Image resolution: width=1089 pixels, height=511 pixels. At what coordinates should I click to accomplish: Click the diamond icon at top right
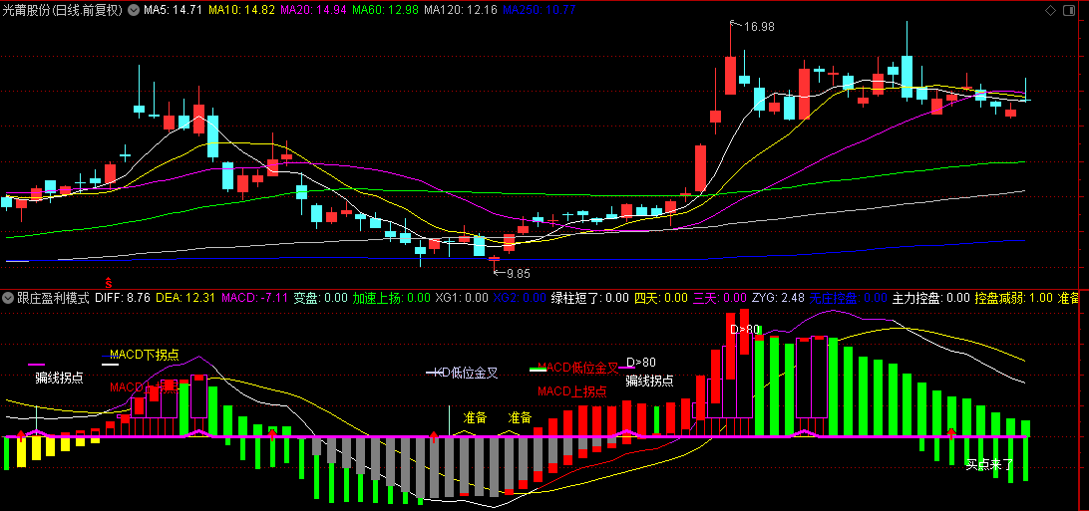point(1049,10)
